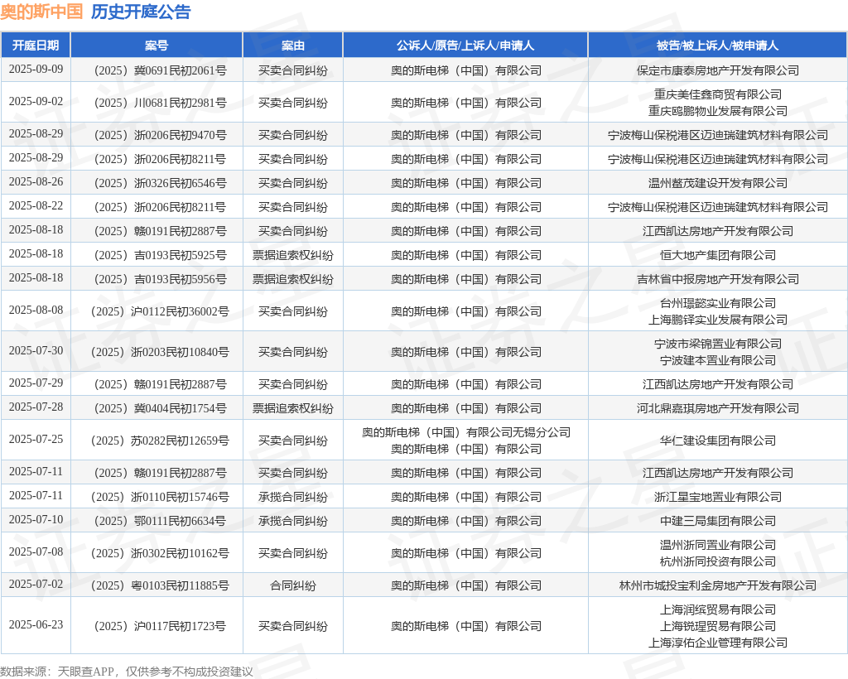This screenshot has width=848, height=679.
Task: Click the date 2025-08-22
Action: pos(36,206)
